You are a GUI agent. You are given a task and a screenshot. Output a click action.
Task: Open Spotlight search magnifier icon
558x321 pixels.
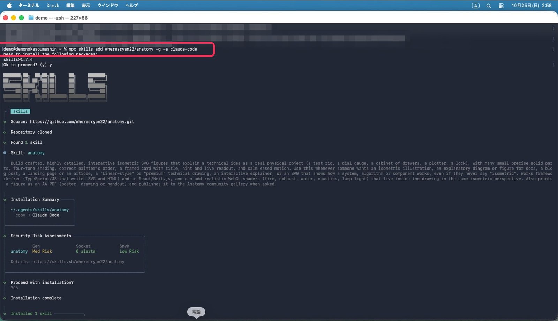[x=489, y=6]
